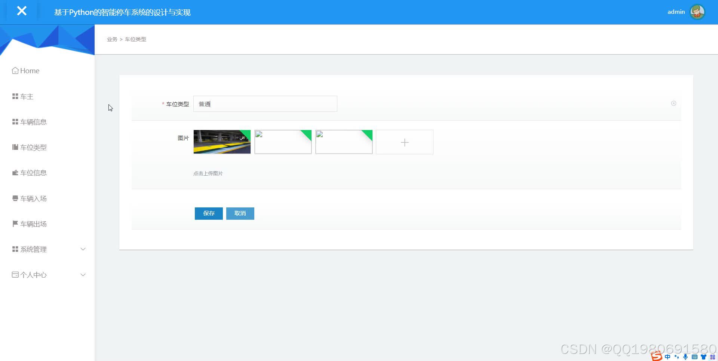Select the 系统管理 menu label
The height and width of the screenshot is (361, 718).
pos(33,249)
